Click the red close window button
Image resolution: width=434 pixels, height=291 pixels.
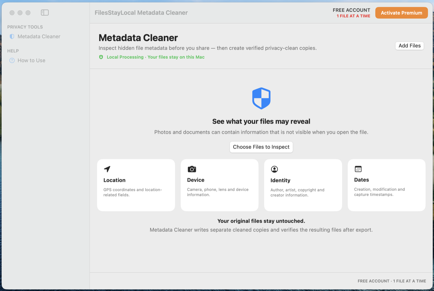pos(12,13)
